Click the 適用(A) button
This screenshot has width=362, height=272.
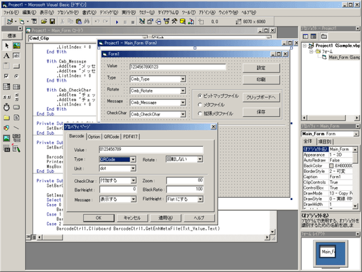point(166,218)
